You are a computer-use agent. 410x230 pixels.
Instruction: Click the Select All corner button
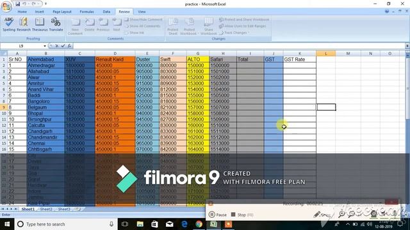click(4, 54)
